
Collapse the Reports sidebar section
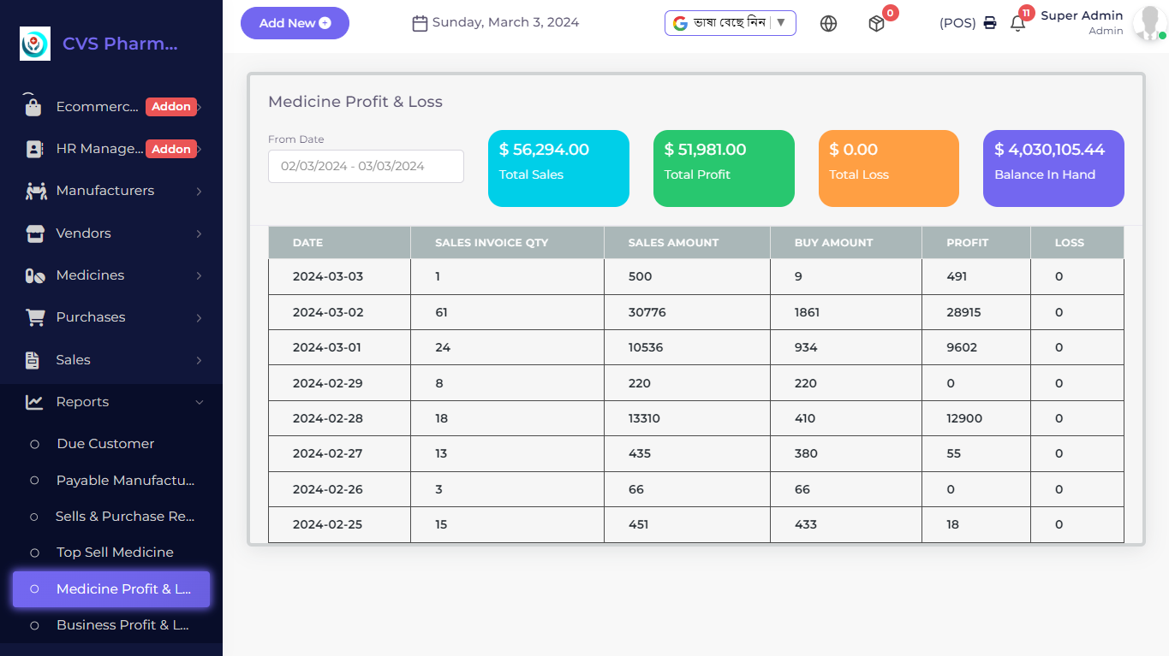coord(111,402)
